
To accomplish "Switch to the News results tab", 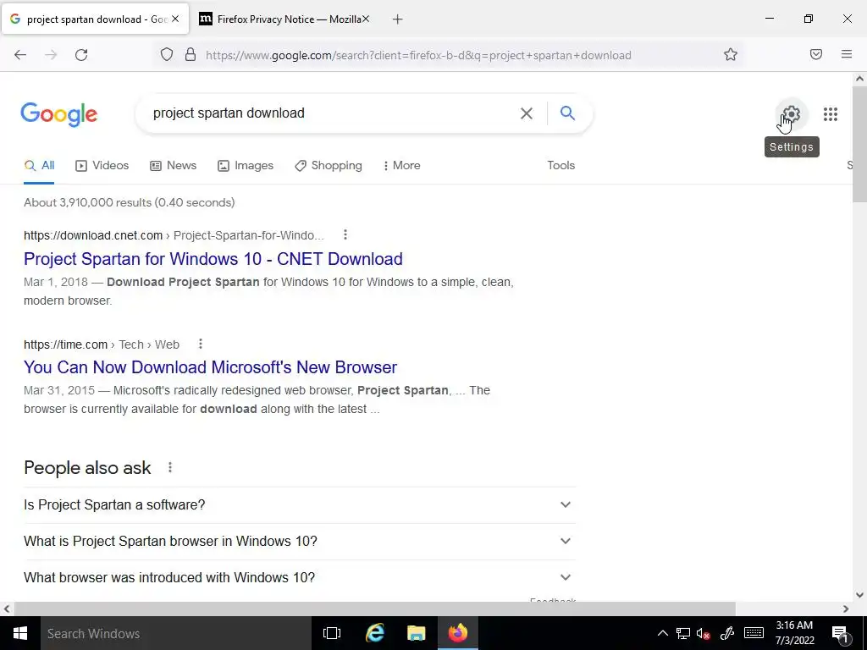I will point(173,165).
